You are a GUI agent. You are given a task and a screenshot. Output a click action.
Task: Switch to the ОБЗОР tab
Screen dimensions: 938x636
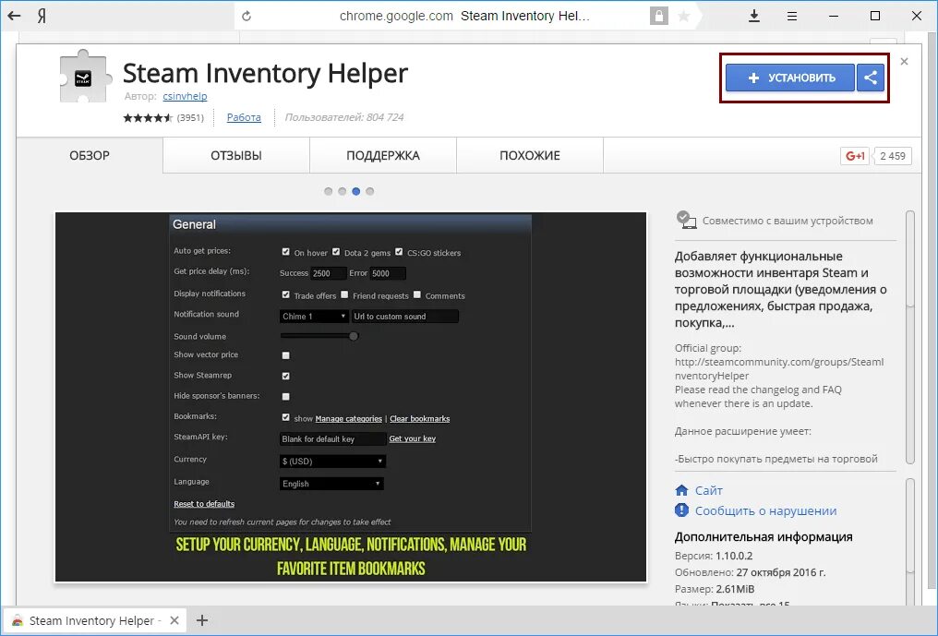click(90, 156)
